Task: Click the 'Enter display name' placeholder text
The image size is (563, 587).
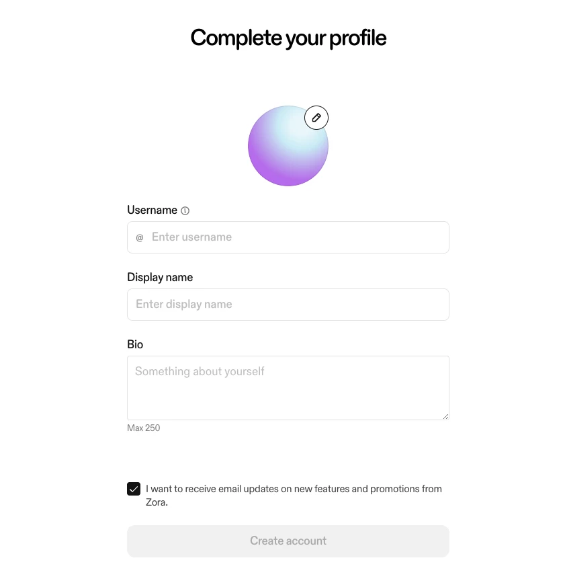Action: [183, 305]
